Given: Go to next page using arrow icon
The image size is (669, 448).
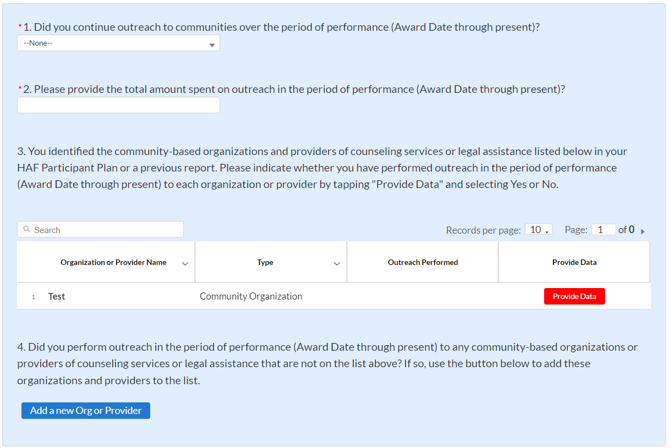Looking at the screenshot, I should (643, 231).
